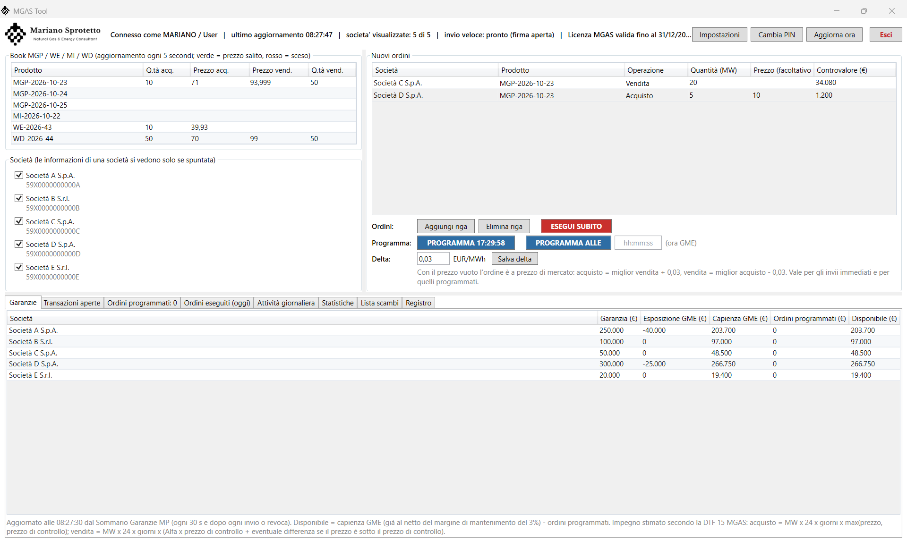Click the Quantità (MW) column header
The width and height of the screenshot is (907, 541).
pos(719,70)
